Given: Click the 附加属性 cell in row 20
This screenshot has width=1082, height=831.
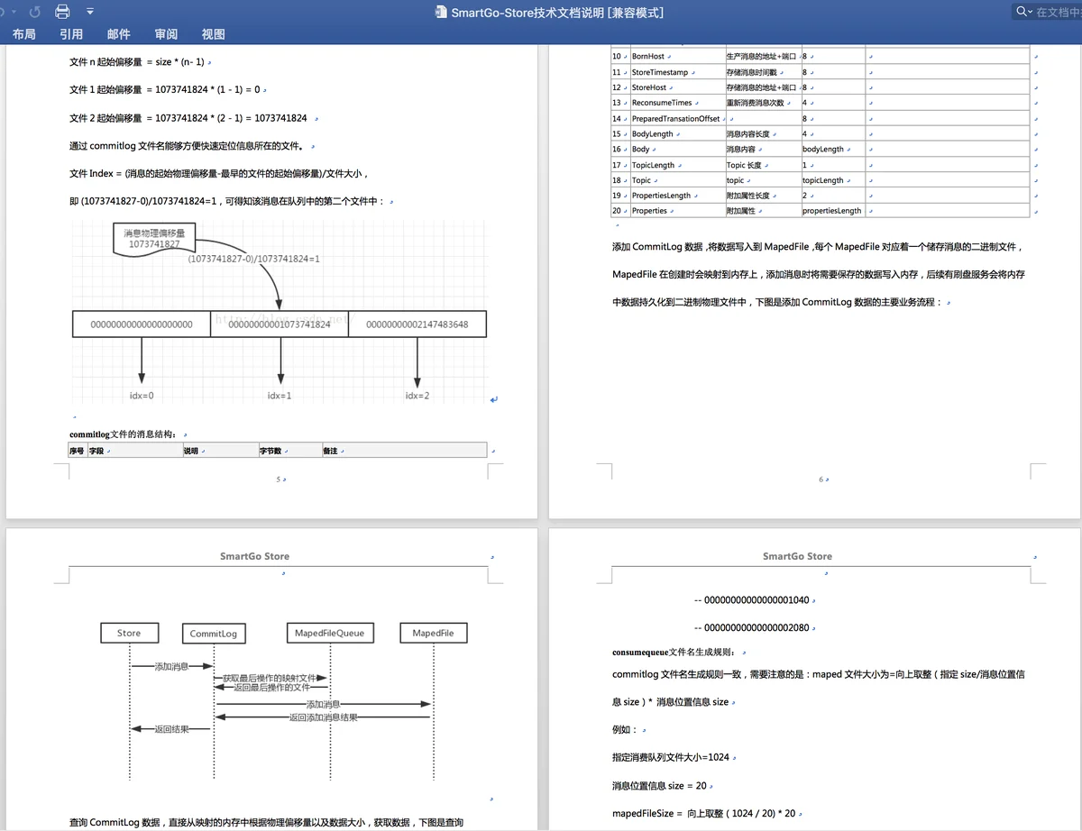Looking at the screenshot, I should [763, 211].
